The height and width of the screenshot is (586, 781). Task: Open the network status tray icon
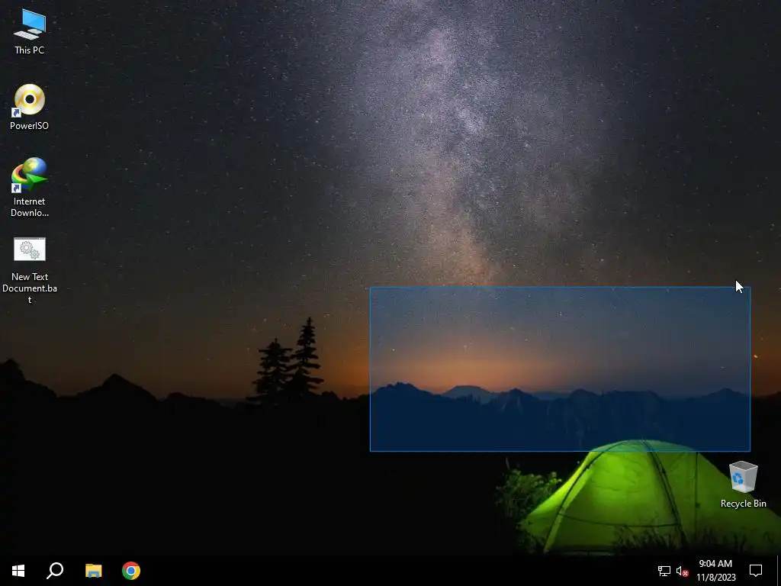pos(664,571)
